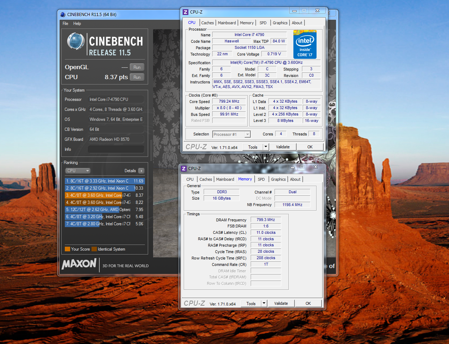This screenshot has height=344, width=449.
Task: Click the CPU-Z Z icon in upper window title bar
Action: coord(185,12)
